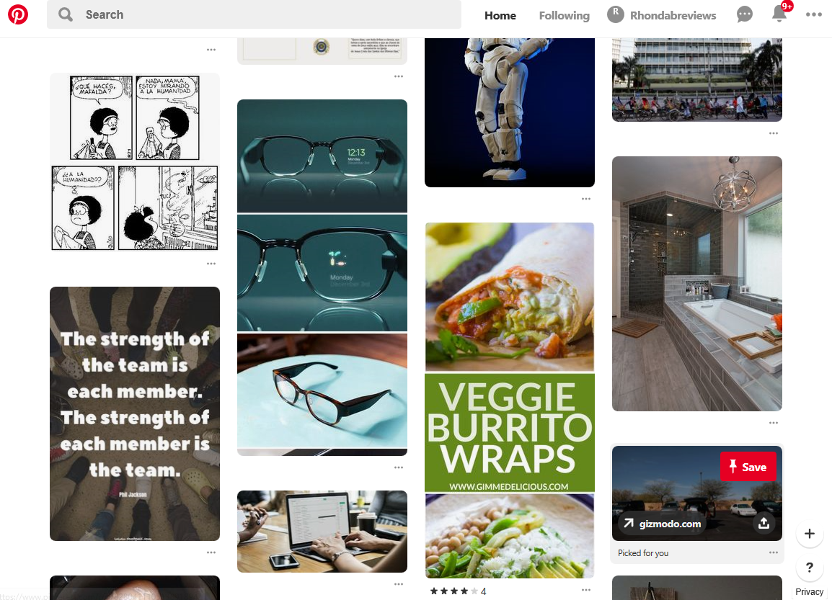Image resolution: width=832 pixels, height=600 pixels.
Task: Click the magnifying glass search icon
Action: 66,14
